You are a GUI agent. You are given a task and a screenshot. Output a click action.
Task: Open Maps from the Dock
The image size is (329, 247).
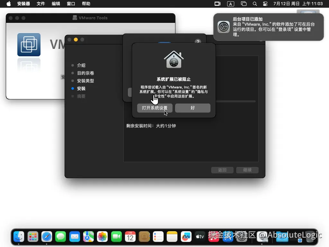tap(88, 237)
